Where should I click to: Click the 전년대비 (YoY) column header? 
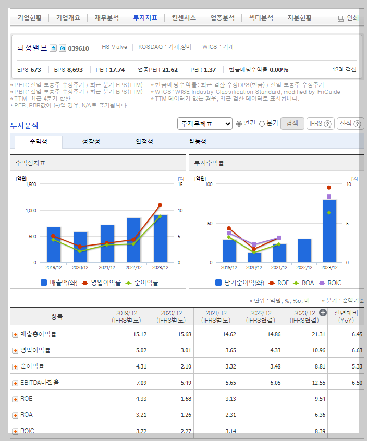tap(346, 317)
